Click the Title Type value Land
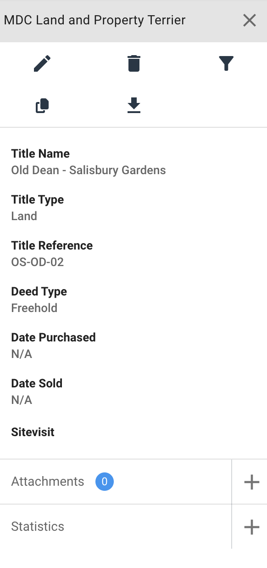 tap(24, 216)
